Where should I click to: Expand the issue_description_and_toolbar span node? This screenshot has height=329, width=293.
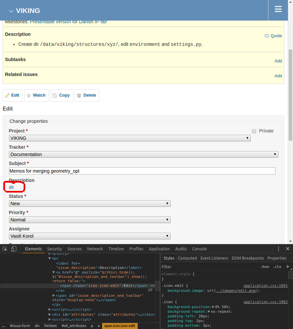point(54,296)
